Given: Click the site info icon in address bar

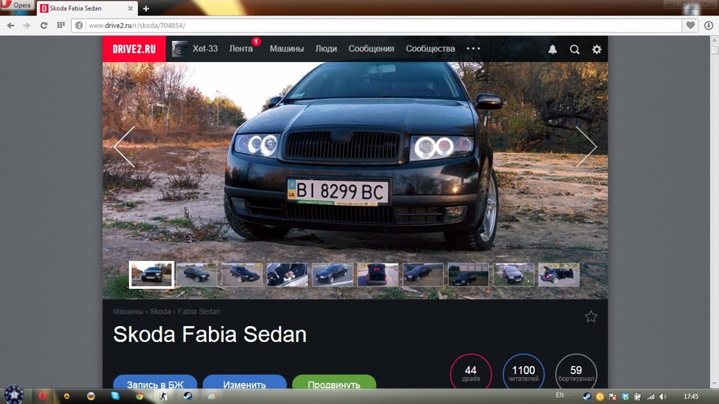Looking at the screenshot, I should pyautogui.click(x=79, y=25).
